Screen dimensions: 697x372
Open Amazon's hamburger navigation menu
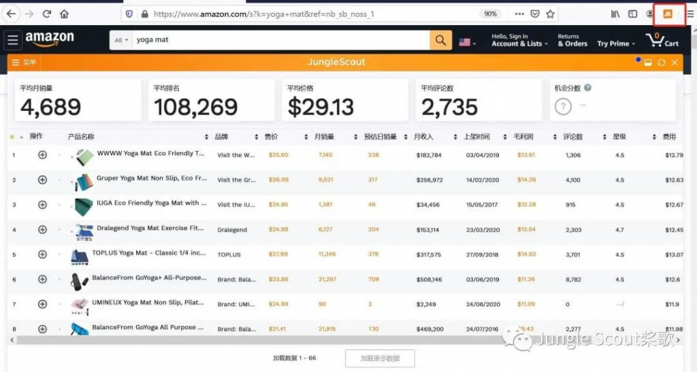(12, 40)
